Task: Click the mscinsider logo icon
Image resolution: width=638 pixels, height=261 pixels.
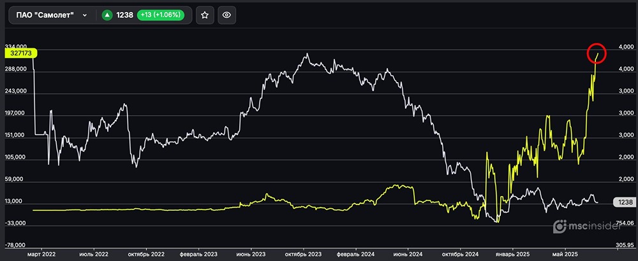Action: [559, 226]
